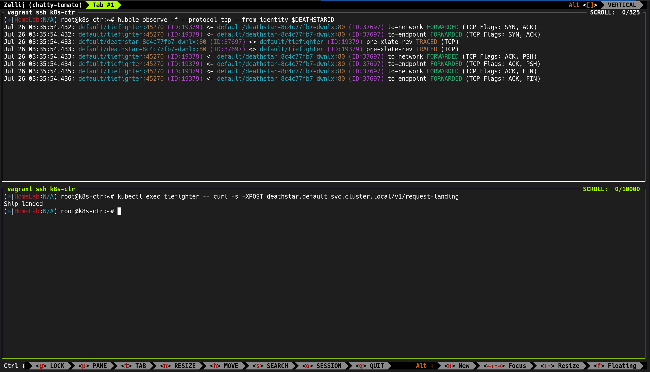Click the 03:35:54.432 to-network SYN, ACK log line
Viewport: 650px width, 372px height.
point(270,27)
